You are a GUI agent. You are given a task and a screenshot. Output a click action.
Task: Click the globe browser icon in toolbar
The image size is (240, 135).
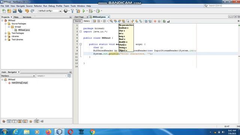pos(66,11)
